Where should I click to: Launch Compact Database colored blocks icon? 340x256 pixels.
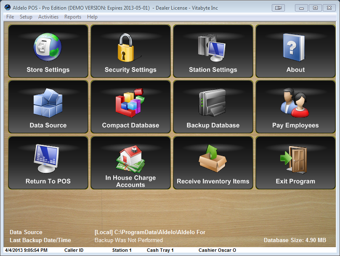pyautogui.click(x=130, y=103)
